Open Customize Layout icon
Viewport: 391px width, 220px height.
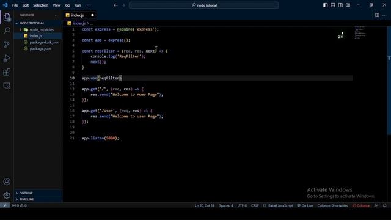coord(348,5)
